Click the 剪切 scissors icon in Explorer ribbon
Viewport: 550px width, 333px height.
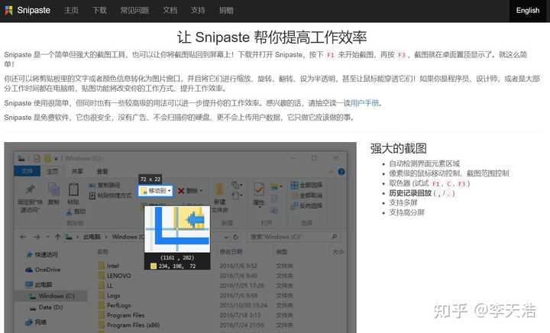[x=69, y=212]
